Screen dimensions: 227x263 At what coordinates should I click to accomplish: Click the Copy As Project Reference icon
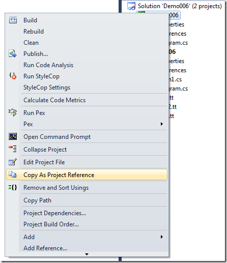(13, 174)
